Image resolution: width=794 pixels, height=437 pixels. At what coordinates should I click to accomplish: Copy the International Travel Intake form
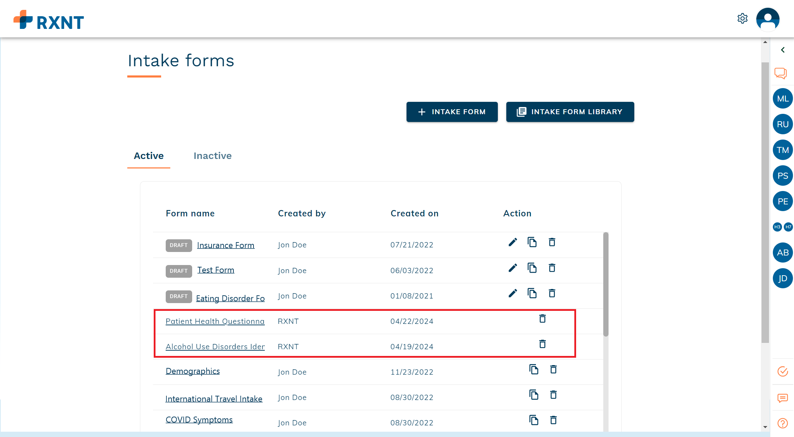coord(534,395)
